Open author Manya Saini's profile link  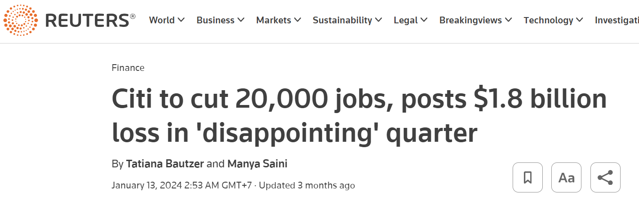click(x=257, y=164)
